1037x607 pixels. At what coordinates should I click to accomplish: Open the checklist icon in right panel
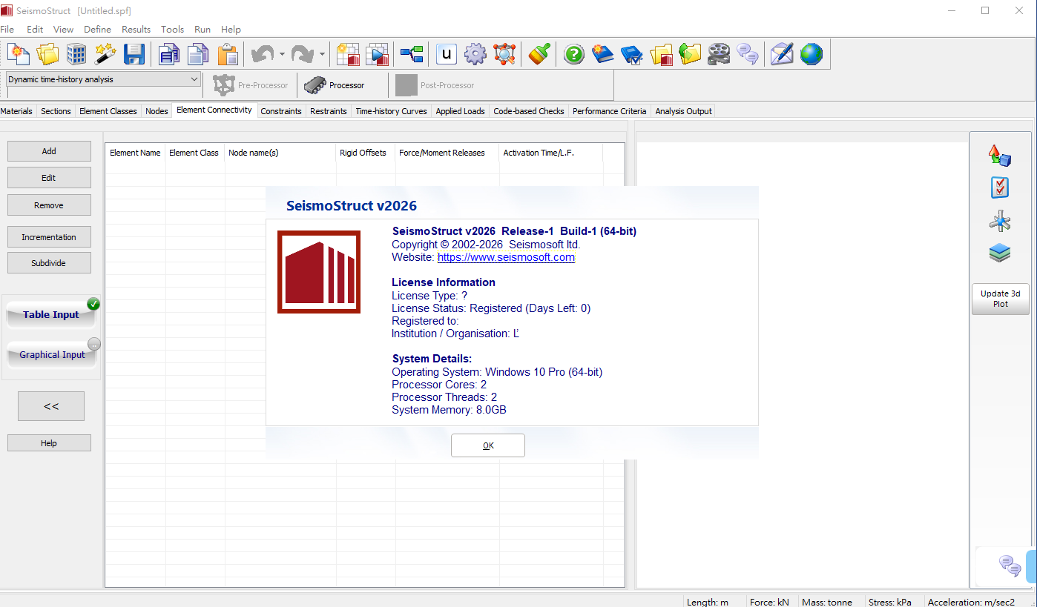pos(1000,188)
